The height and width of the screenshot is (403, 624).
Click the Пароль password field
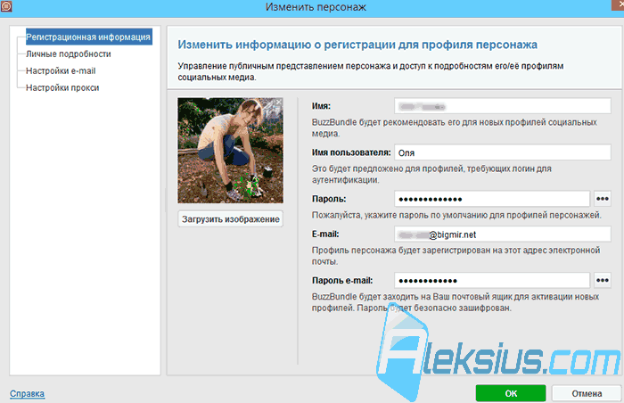tap(492, 199)
